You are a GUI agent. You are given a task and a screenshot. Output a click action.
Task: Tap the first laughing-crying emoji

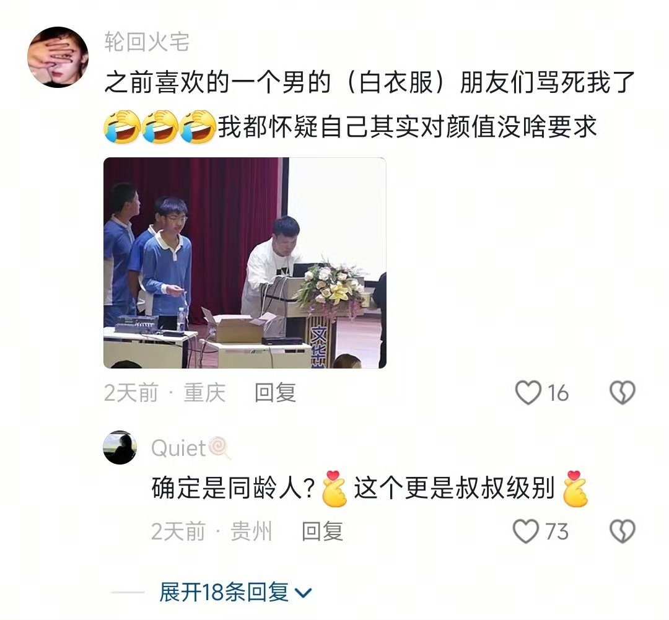tap(122, 127)
